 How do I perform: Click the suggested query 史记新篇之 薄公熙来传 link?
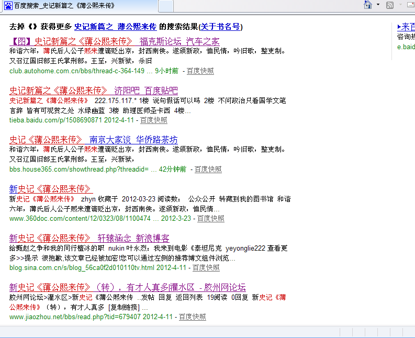tap(115, 27)
